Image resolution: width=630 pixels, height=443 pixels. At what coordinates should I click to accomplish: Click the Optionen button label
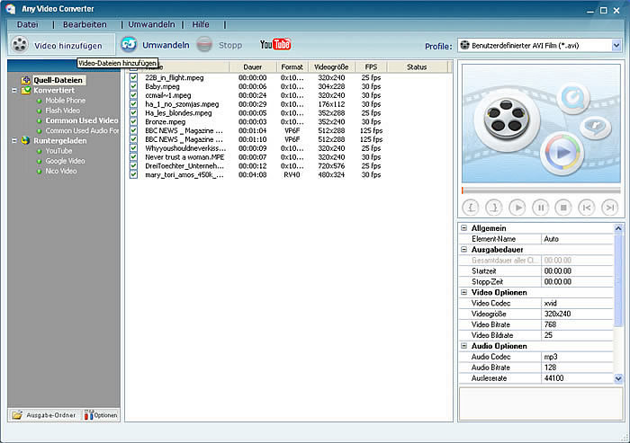pyautogui.click(x=106, y=415)
